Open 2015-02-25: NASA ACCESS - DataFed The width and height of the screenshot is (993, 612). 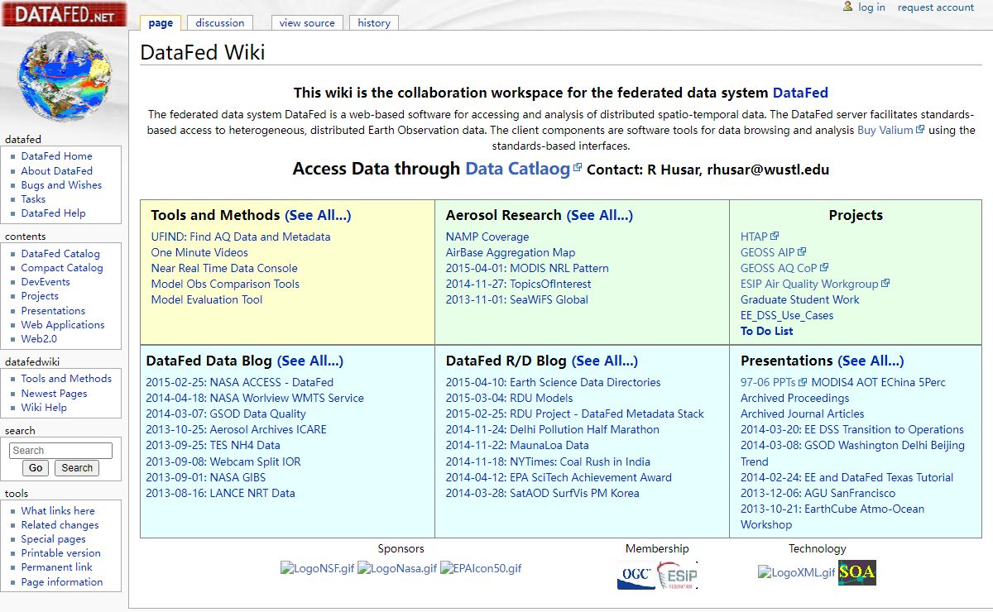pos(240,383)
